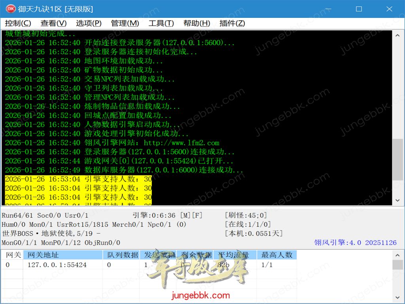Open the 插件(Z) menu

232,23
